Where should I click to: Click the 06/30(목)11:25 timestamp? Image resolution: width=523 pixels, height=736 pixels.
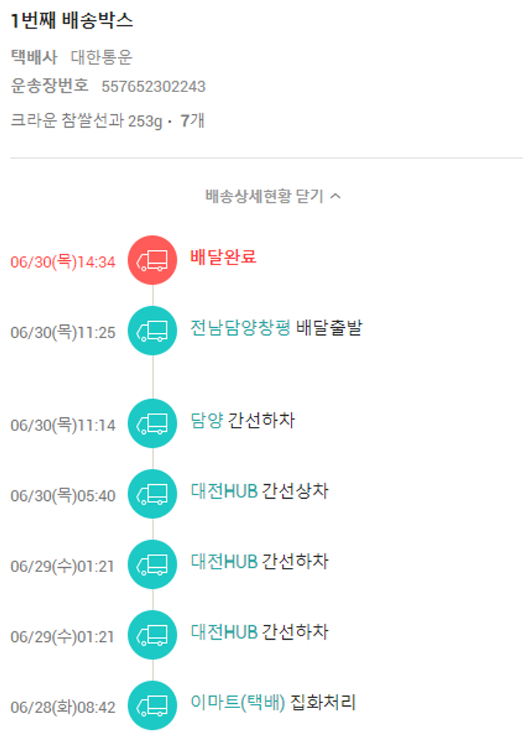point(63,333)
